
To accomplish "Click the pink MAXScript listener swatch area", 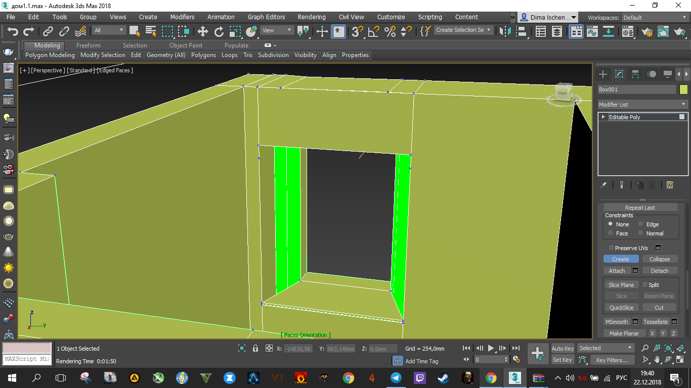I will (x=27, y=348).
